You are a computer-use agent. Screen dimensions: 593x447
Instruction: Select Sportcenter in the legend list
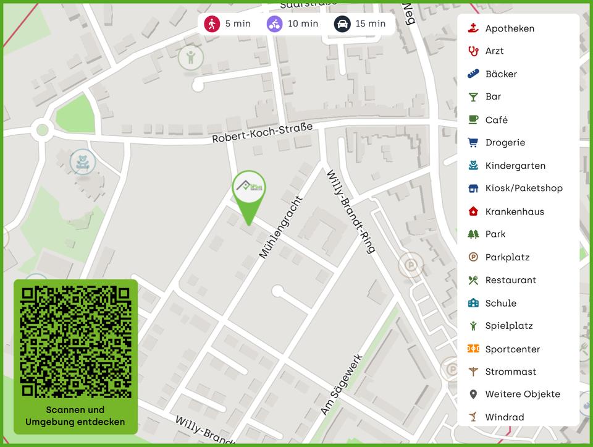[x=512, y=349]
